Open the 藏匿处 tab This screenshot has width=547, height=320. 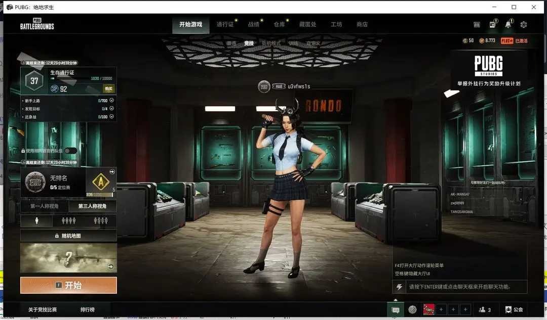point(308,24)
